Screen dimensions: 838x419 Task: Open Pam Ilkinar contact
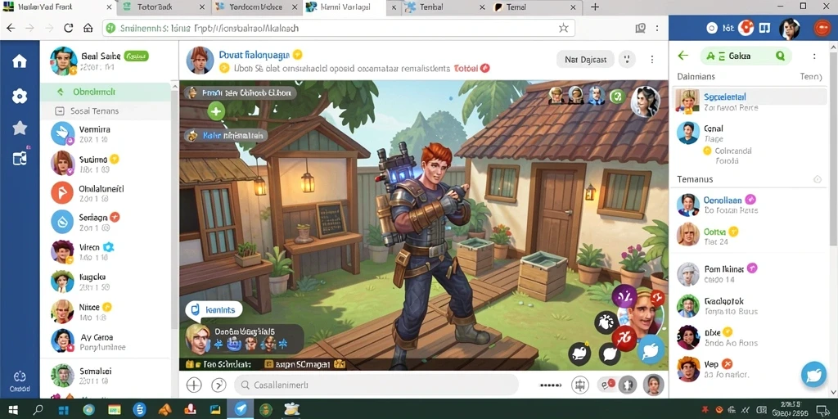pos(750,273)
